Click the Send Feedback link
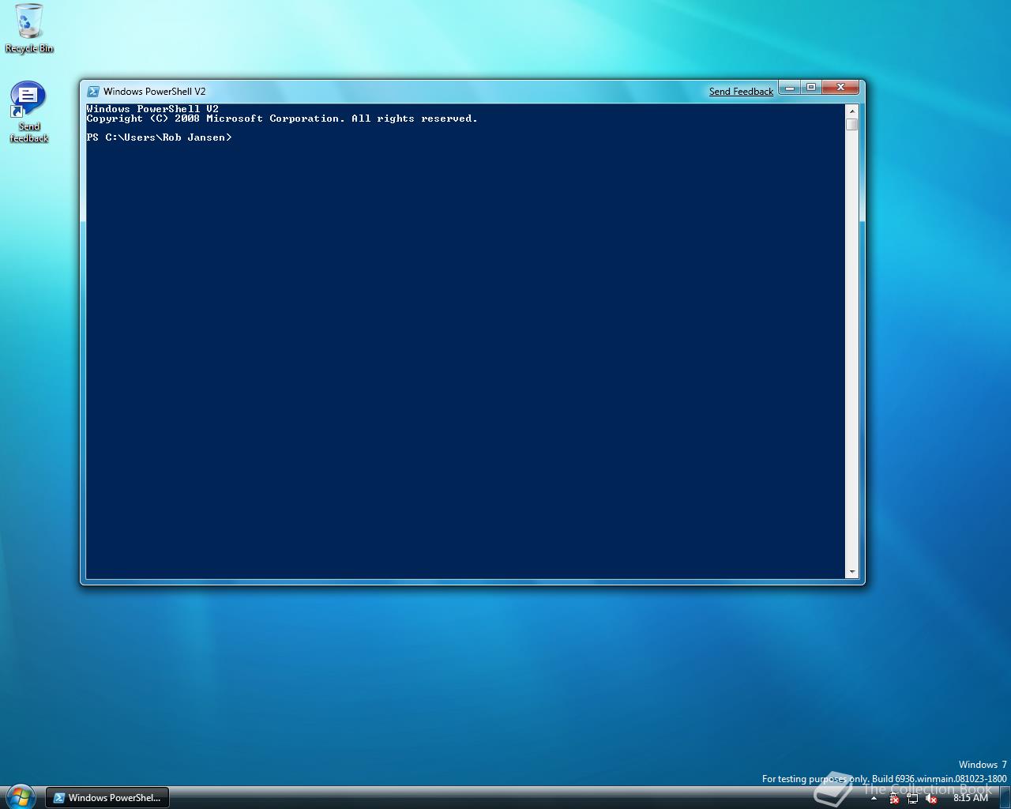Image resolution: width=1011 pixels, height=809 pixels. [740, 91]
